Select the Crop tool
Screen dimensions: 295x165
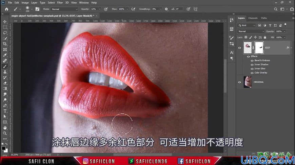point(5,44)
